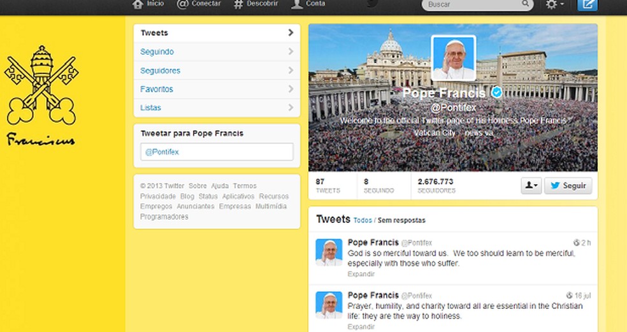The height and width of the screenshot is (332, 627).
Task: Click the @ Conectar icon
Action: pos(182,4)
